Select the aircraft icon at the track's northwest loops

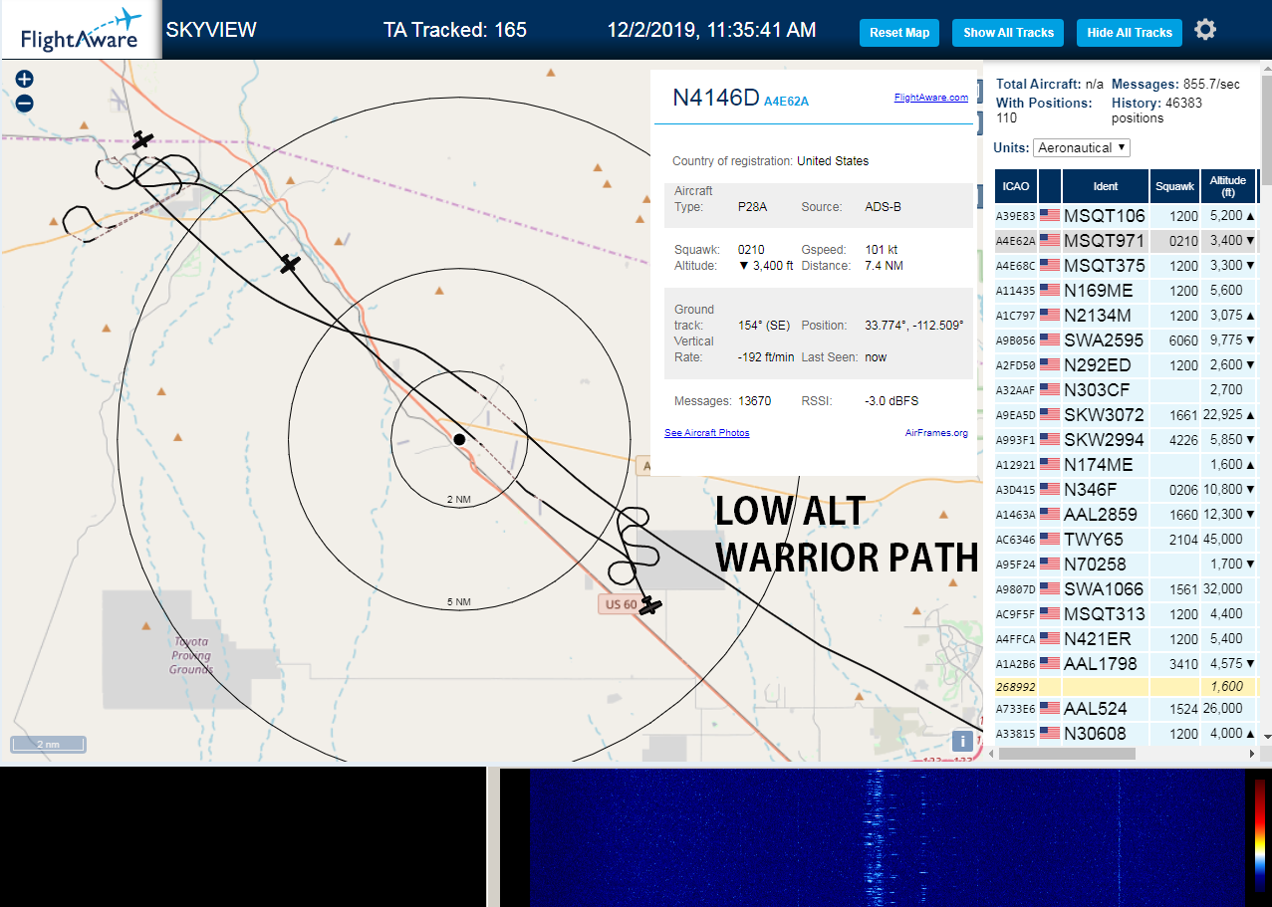[142, 140]
